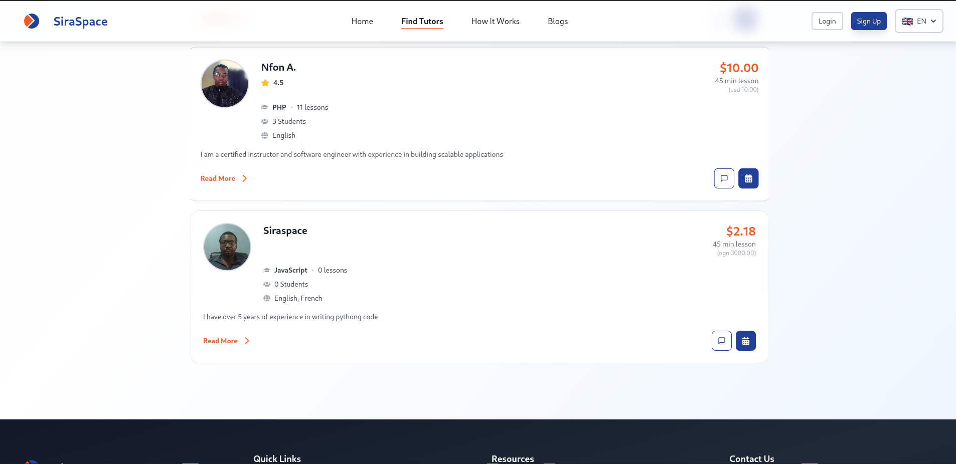Click Nfon A.'s profile photo
The image size is (956, 464).
click(x=225, y=84)
